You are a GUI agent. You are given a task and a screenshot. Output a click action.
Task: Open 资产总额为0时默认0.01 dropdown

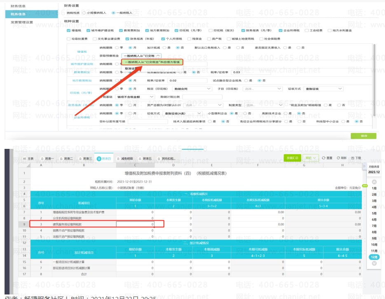pyautogui.click(x=203, y=105)
